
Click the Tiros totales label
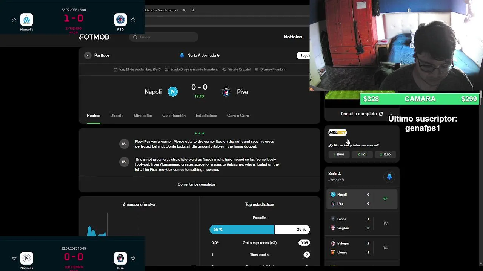(x=260, y=255)
